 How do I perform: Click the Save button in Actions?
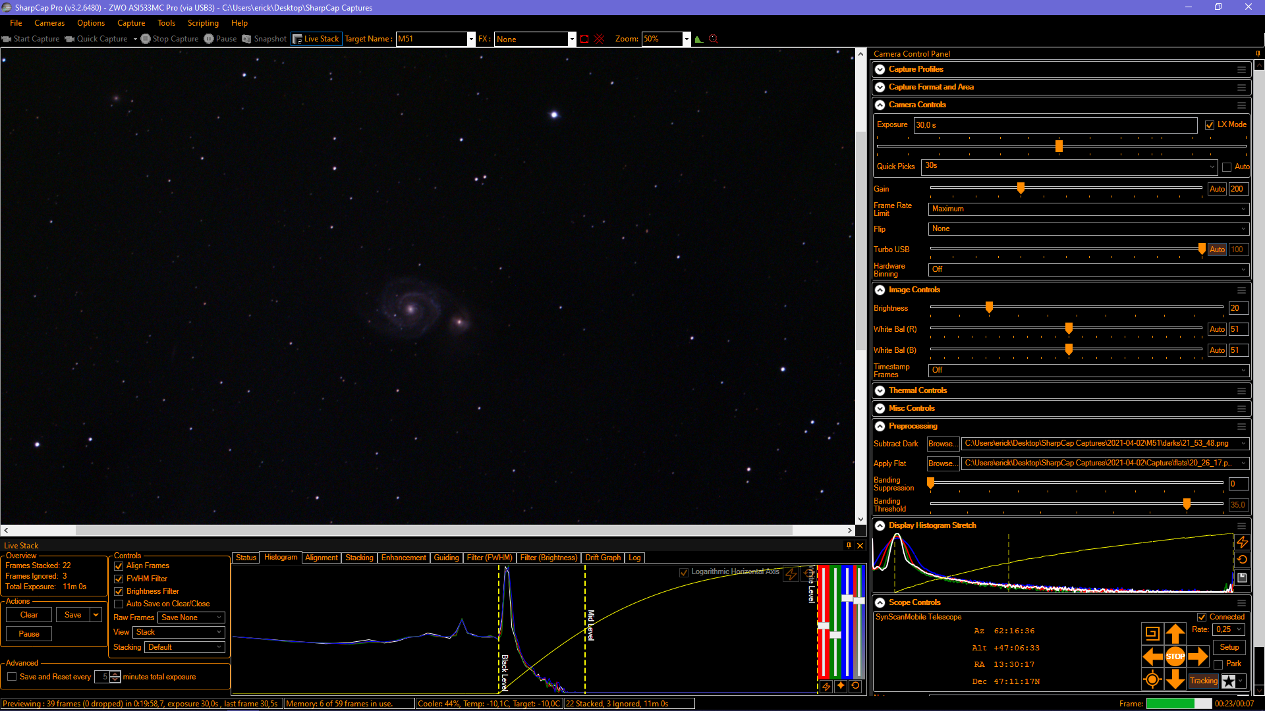click(73, 615)
